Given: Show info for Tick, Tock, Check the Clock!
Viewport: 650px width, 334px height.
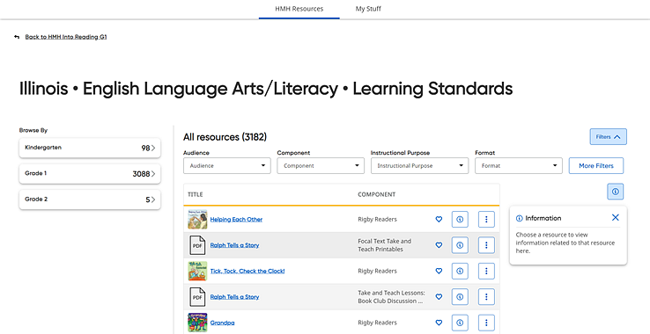Looking at the screenshot, I should [x=460, y=271].
